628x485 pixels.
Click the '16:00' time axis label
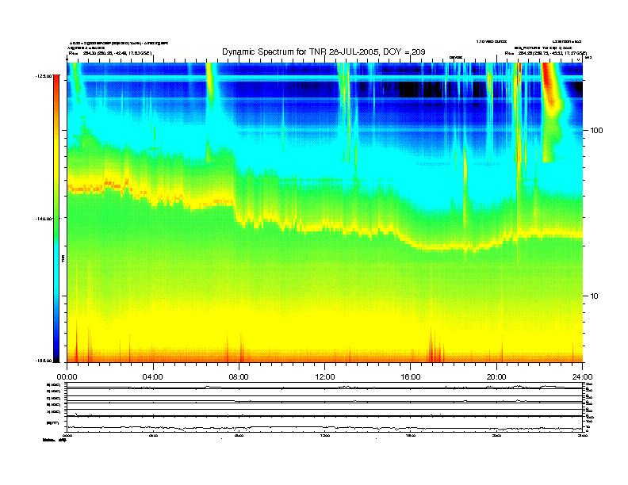pos(411,377)
